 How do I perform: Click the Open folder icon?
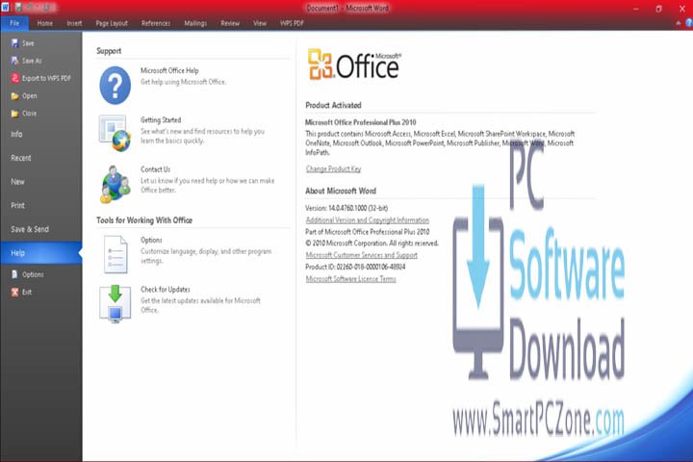[15, 96]
